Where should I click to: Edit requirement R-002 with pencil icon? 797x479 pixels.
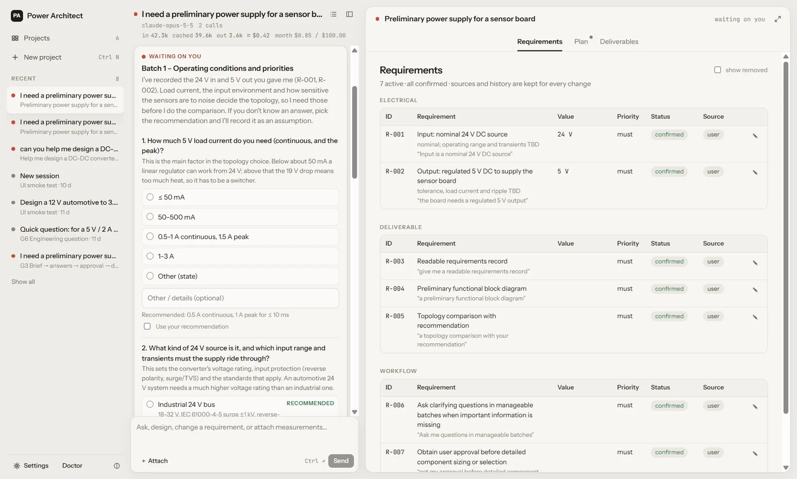point(755,172)
